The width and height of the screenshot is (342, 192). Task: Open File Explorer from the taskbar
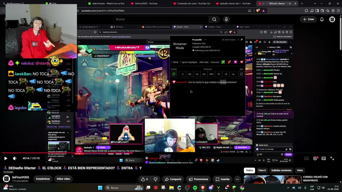pos(172,188)
